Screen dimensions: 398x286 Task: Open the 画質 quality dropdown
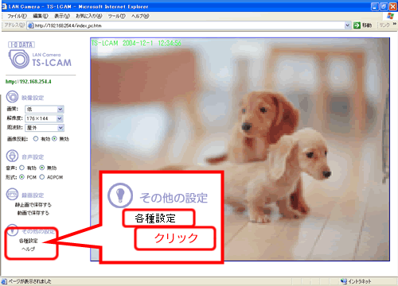pos(45,109)
